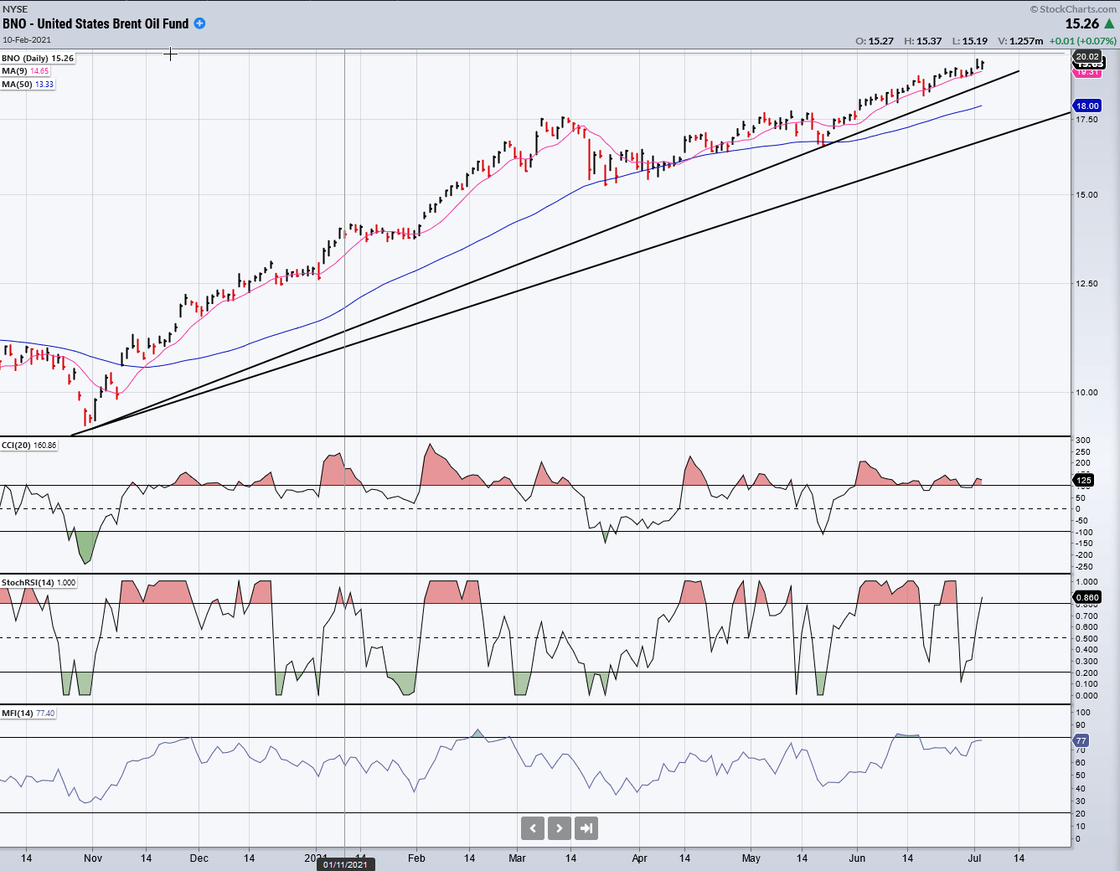Click the "Feb" label on the time axis
Screen dimensions: 1120x871
416,858
